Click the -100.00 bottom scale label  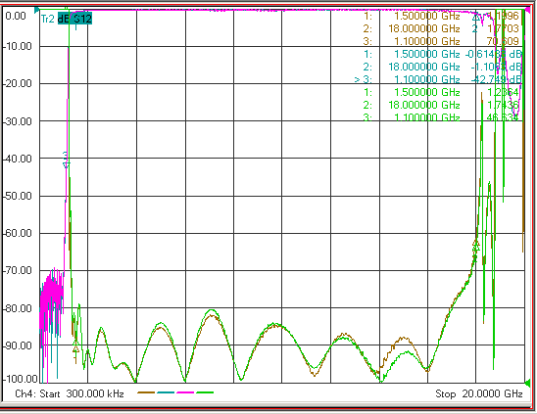click(x=21, y=379)
